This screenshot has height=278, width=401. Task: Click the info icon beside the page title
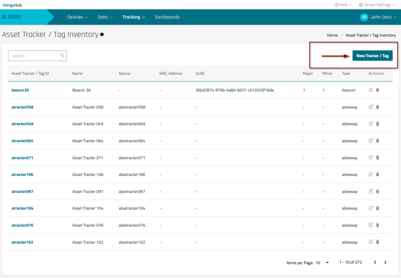tap(102, 34)
